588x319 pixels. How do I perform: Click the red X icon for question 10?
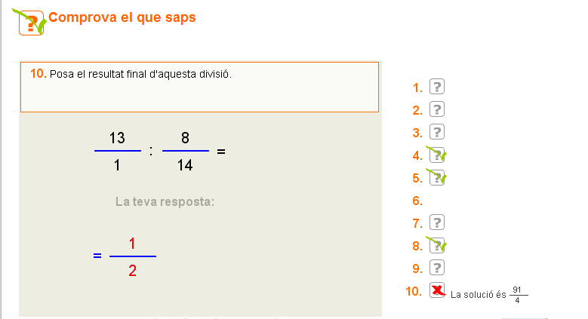point(437,290)
